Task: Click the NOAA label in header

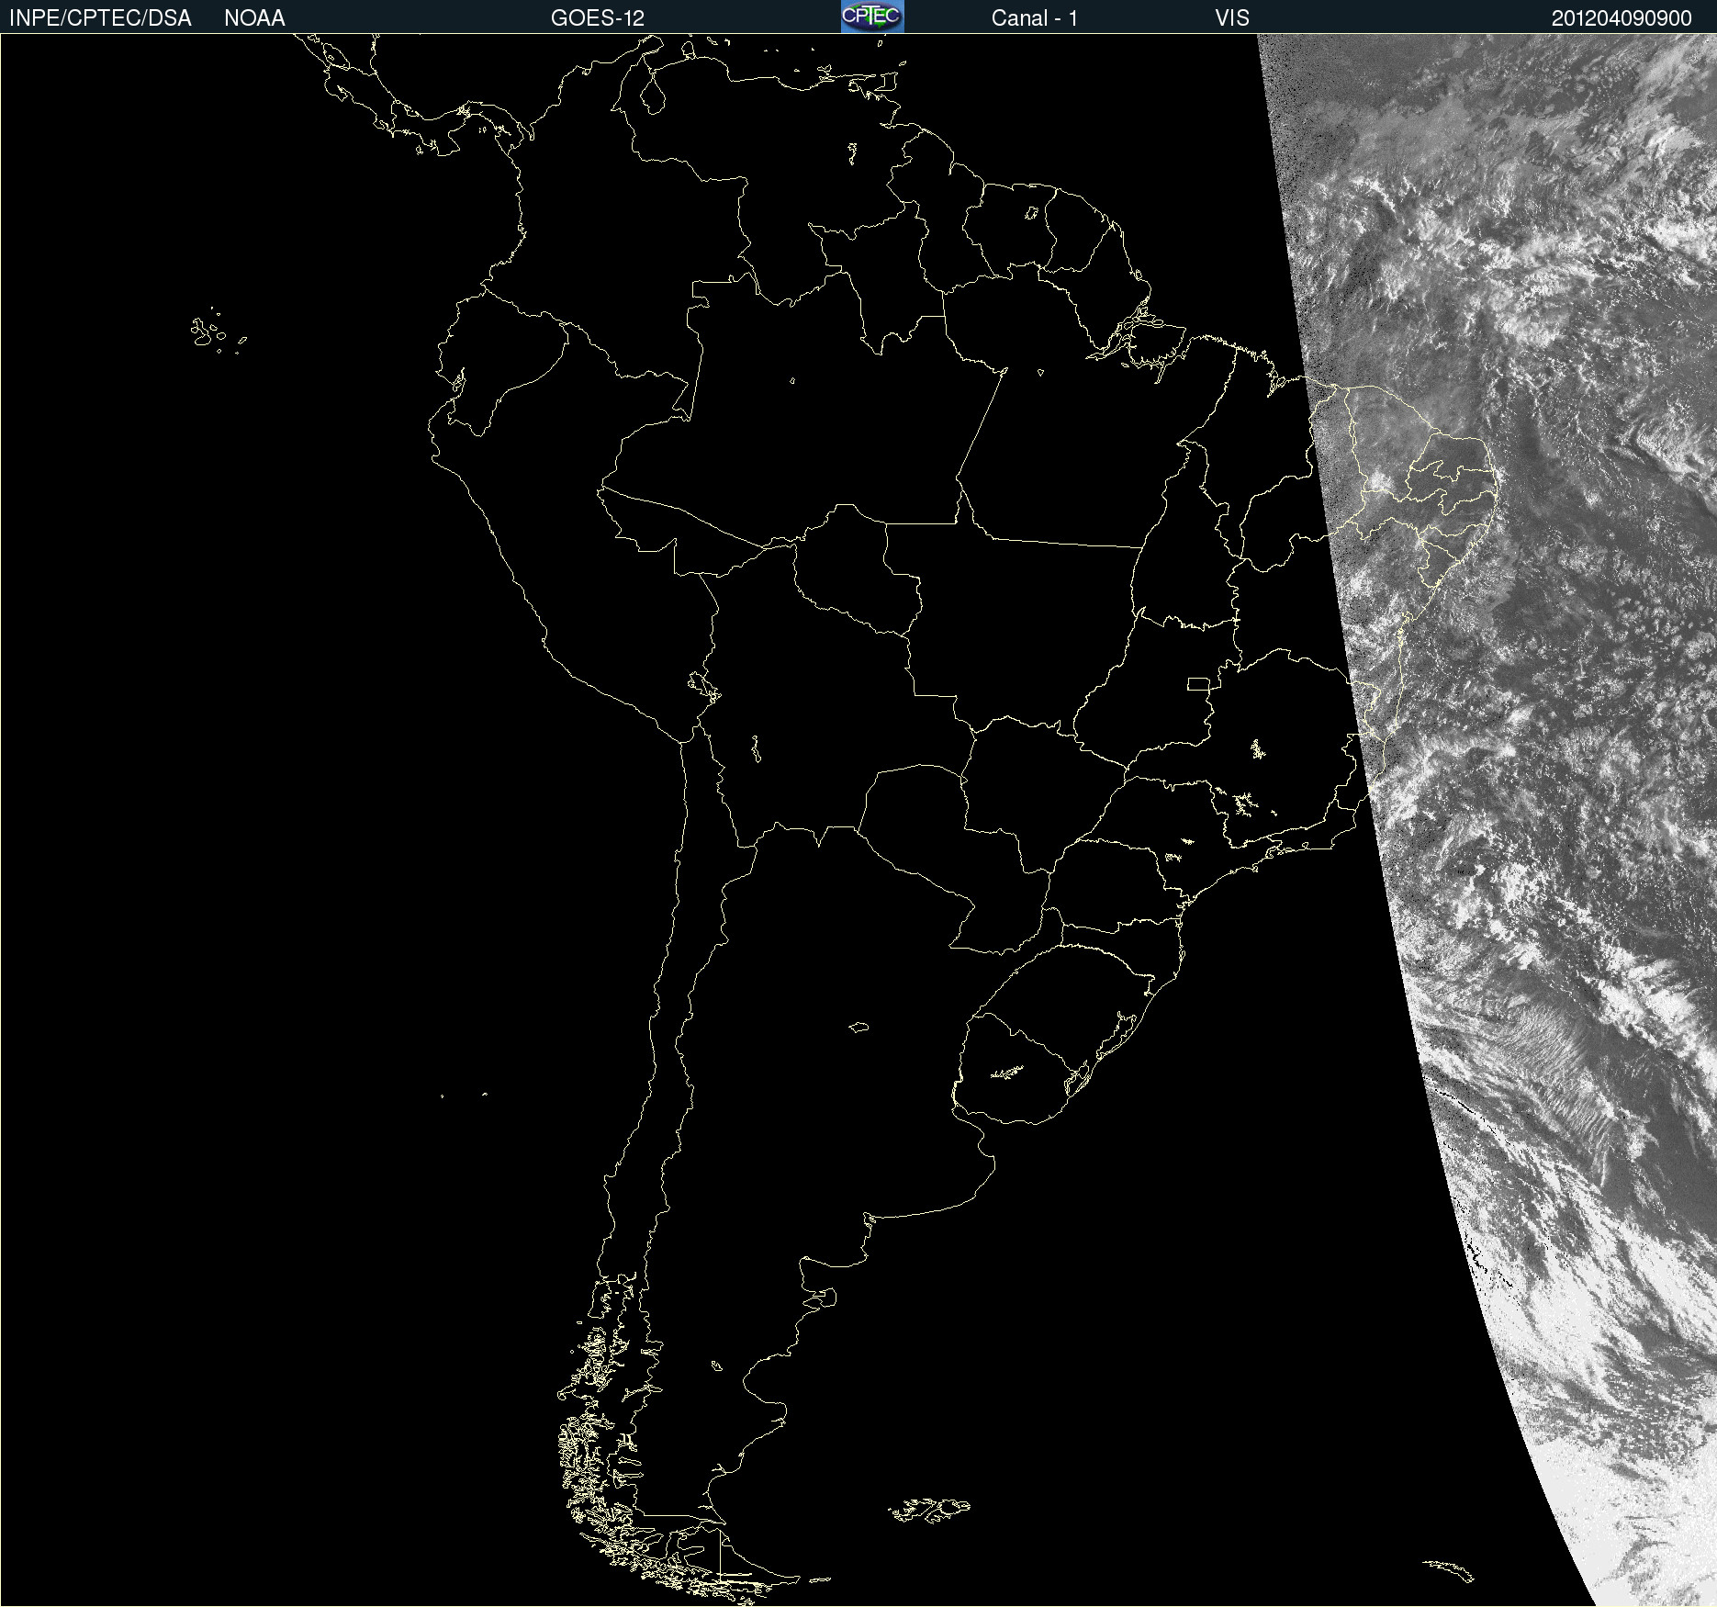Action: pos(254,18)
